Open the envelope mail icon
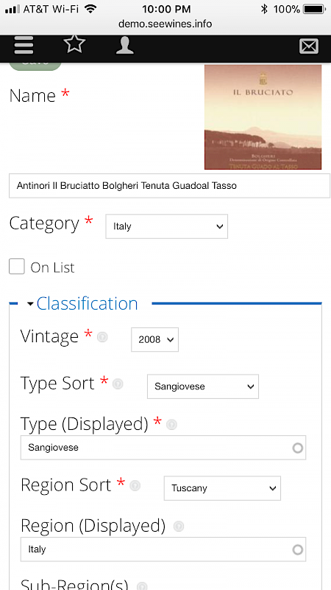The image size is (331, 590). click(309, 46)
